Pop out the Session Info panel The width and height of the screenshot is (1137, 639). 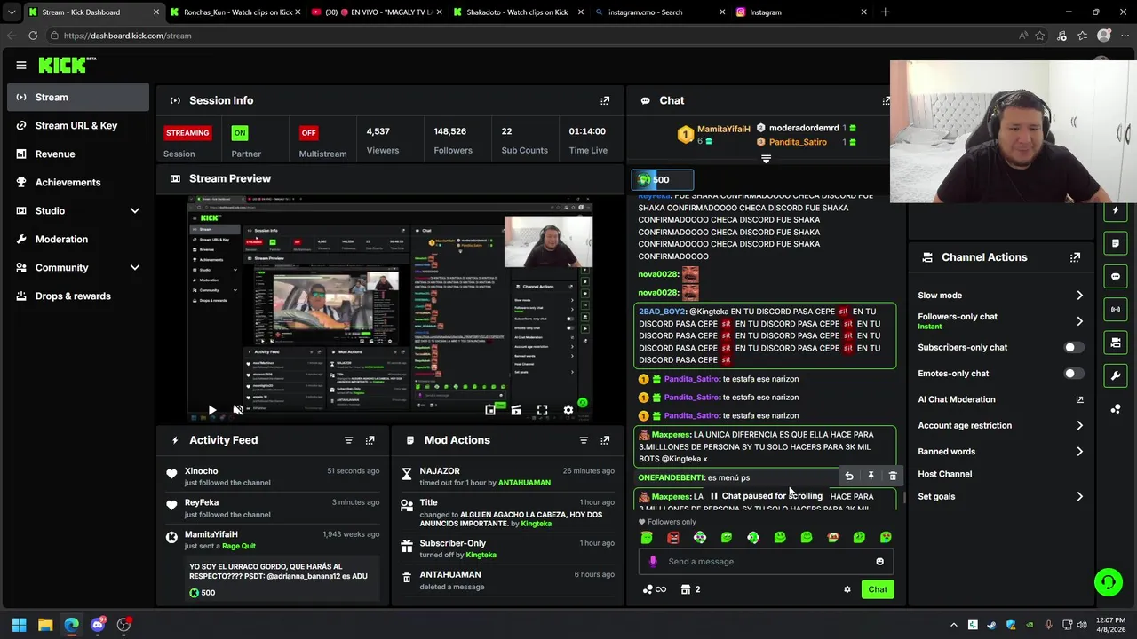605,100
